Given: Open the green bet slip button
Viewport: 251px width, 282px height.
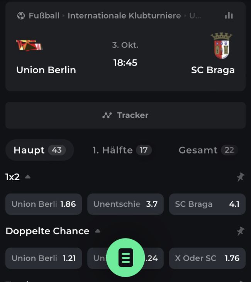Looking at the screenshot, I should click(126, 258).
